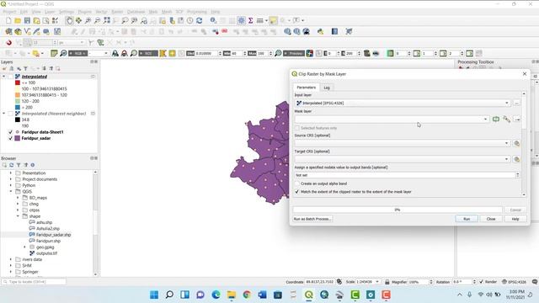Image resolution: width=539 pixels, height=303 pixels.
Task: Open the Raster menu
Action: click(117, 12)
